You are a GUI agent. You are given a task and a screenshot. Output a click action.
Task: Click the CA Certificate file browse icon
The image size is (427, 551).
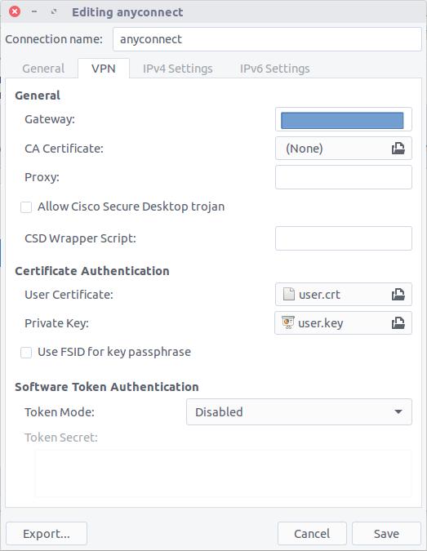pos(398,149)
